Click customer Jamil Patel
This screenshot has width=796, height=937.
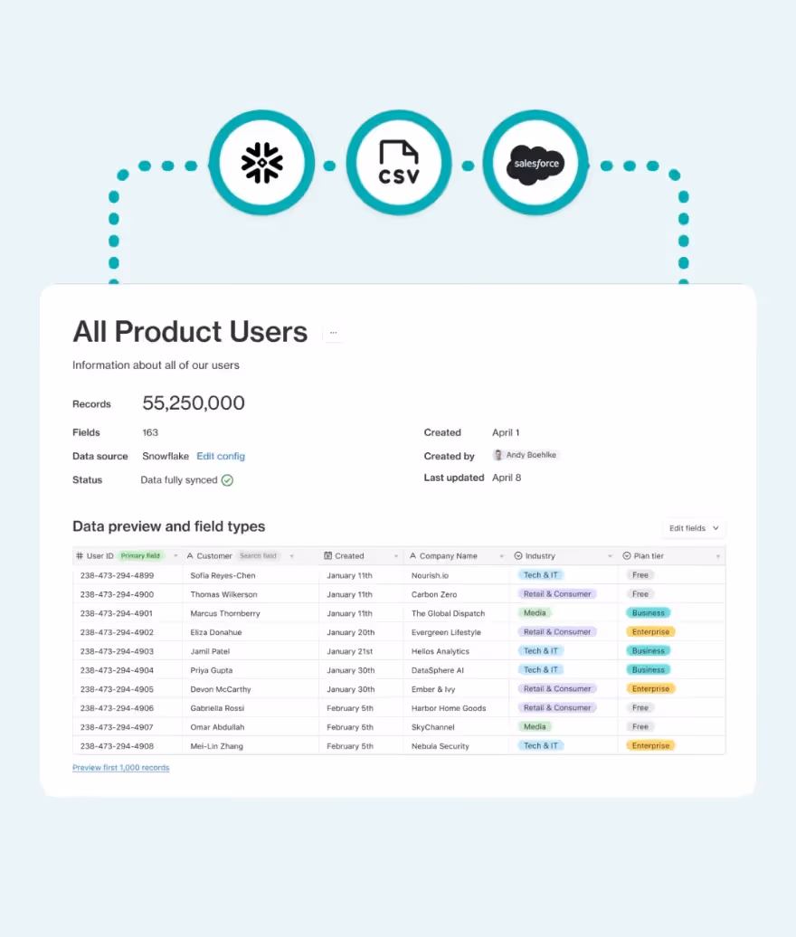click(211, 651)
